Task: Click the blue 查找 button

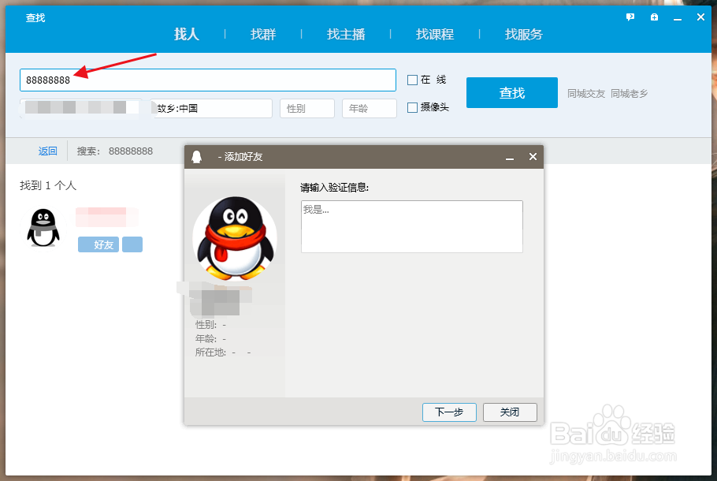Action: click(511, 93)
